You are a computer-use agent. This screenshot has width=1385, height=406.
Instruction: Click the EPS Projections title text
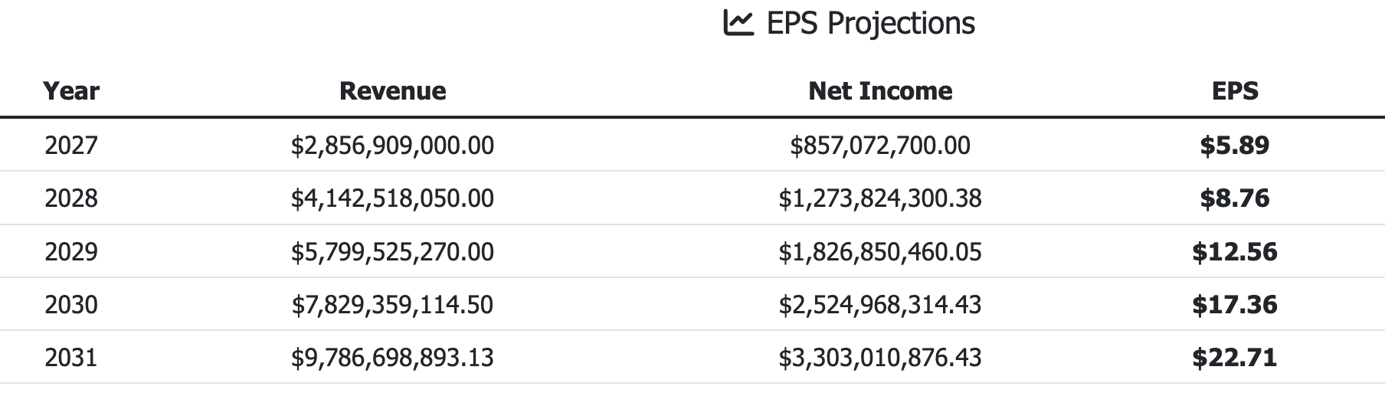tap(870, 23)
